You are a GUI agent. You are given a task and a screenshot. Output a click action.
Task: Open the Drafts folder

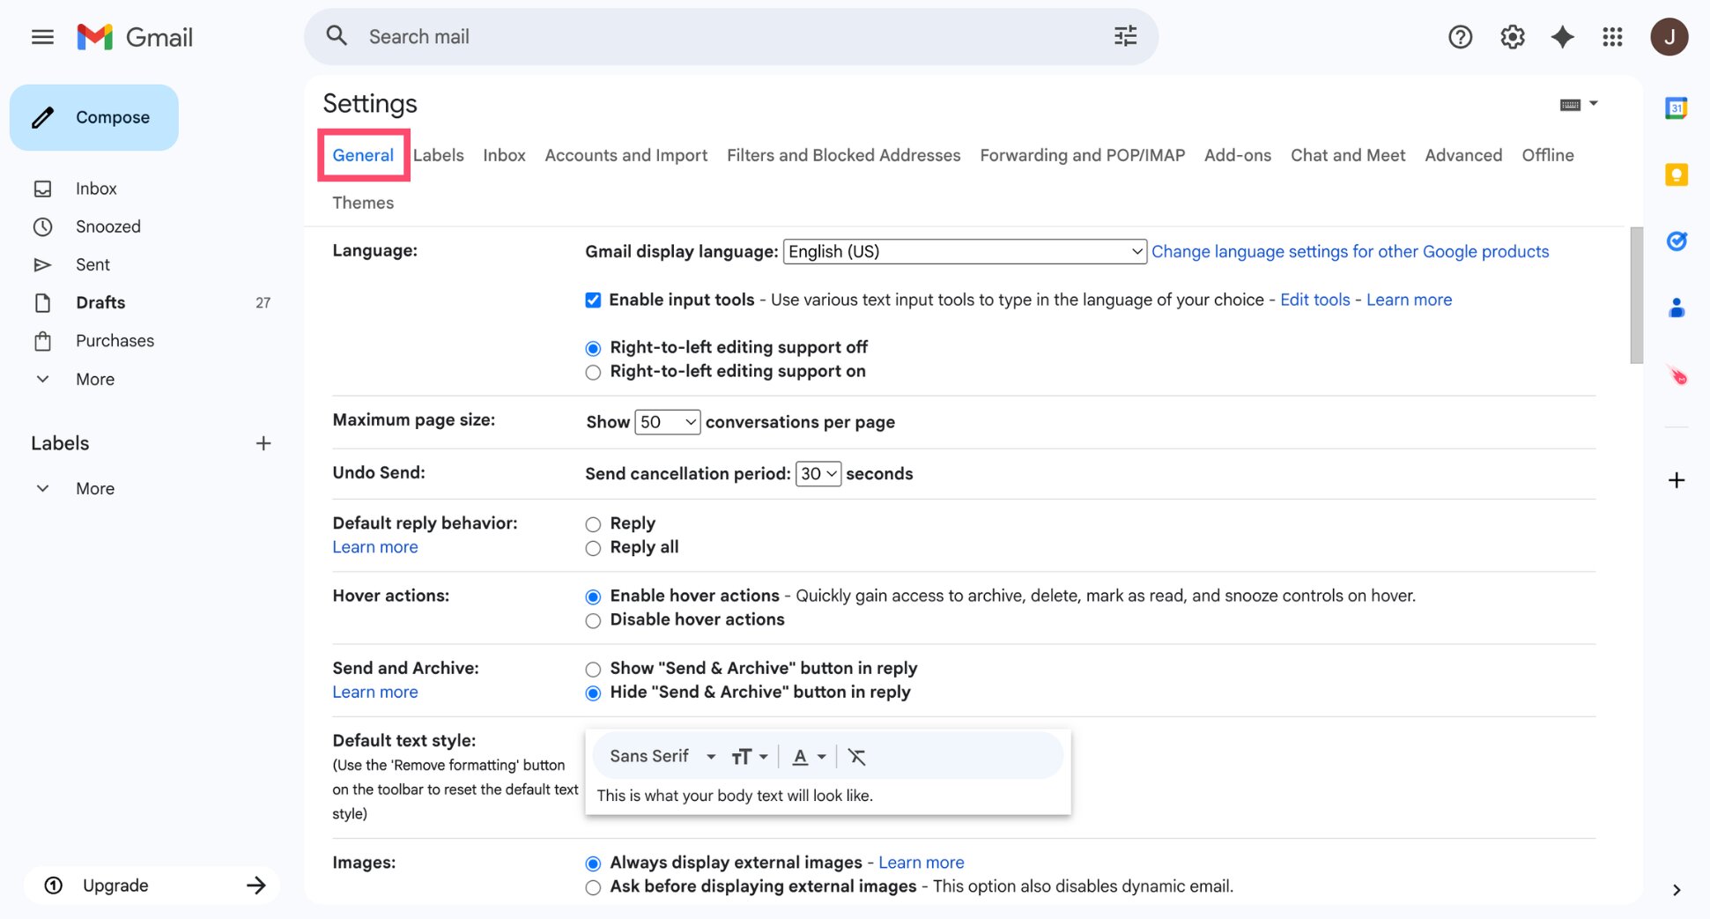click(x=100, y=302)
